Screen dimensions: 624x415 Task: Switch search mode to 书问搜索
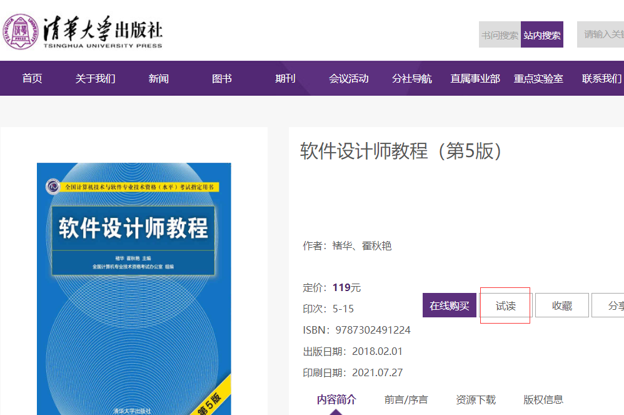(500, 35)
